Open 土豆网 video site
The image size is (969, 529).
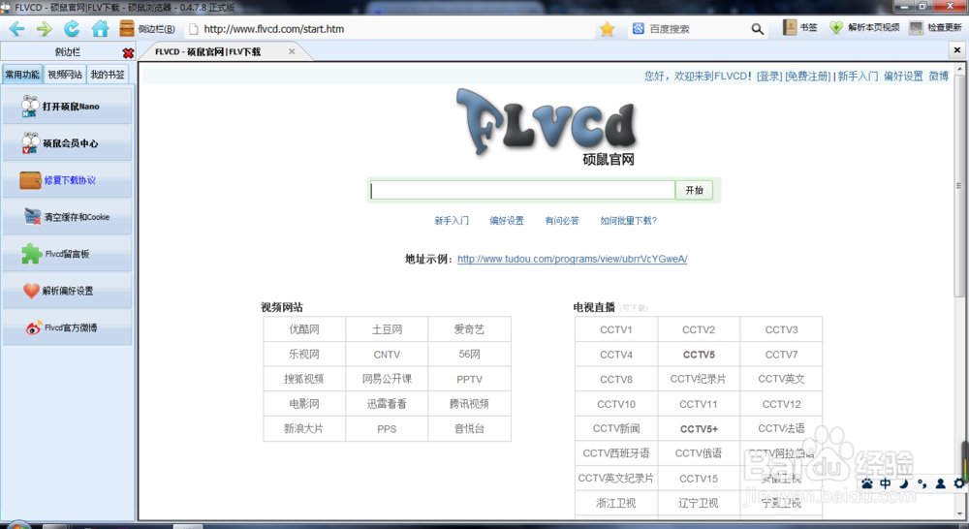pos(387,329)
